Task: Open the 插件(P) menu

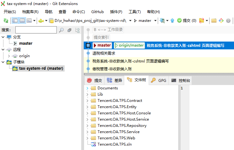Action: pyautogui.click(x=116, y=12)
